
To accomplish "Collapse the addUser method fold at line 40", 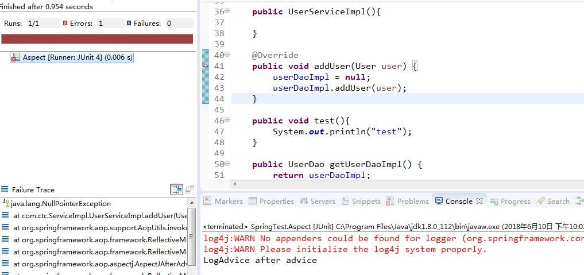I will 227,55.
